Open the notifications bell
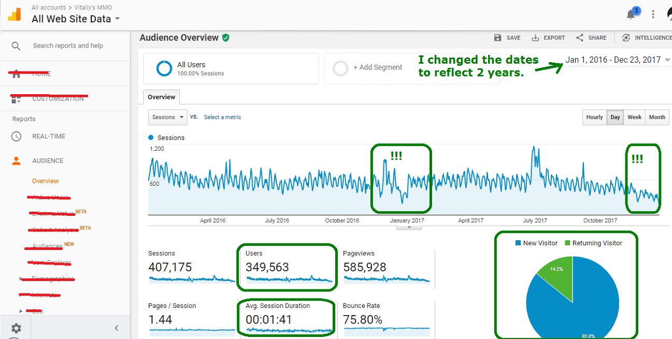This screenshot has width=672, height=339. 631,14
